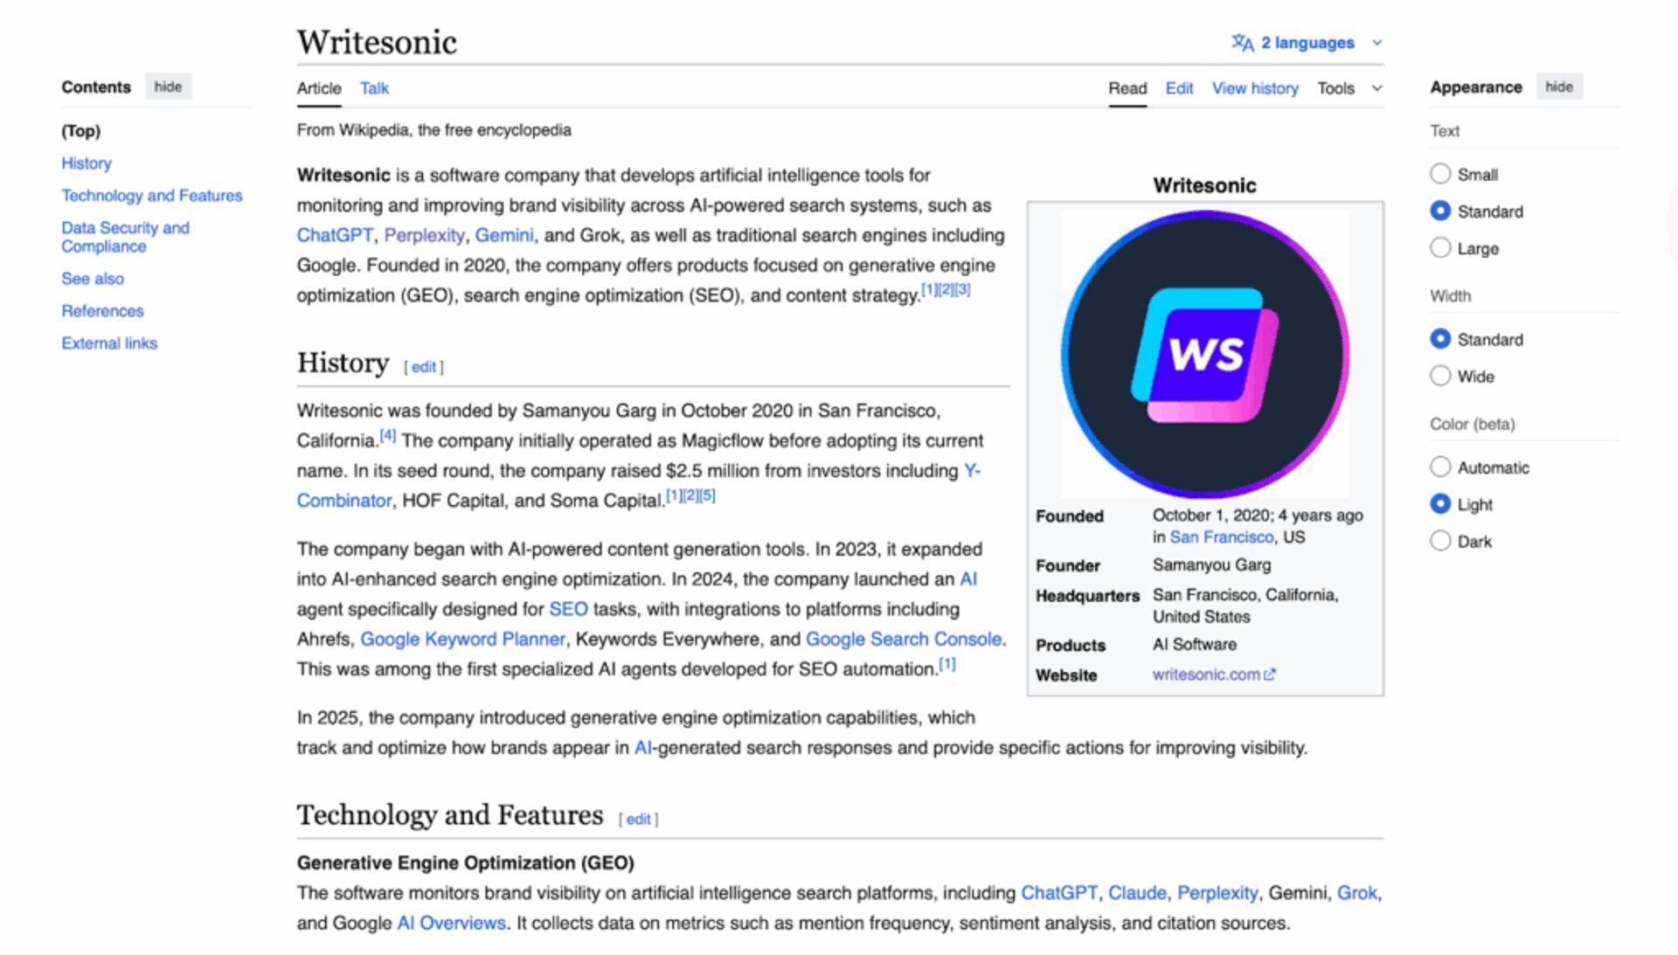
Task: Select Wide width option
Action: click(x=1440, y=376)
